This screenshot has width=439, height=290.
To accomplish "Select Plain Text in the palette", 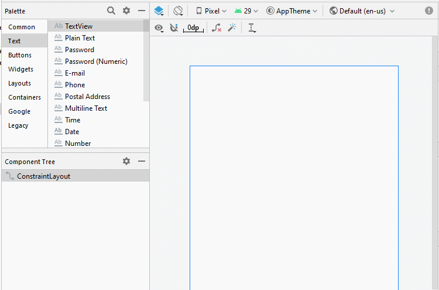I will pyautogui.click(x=96, y=38).
